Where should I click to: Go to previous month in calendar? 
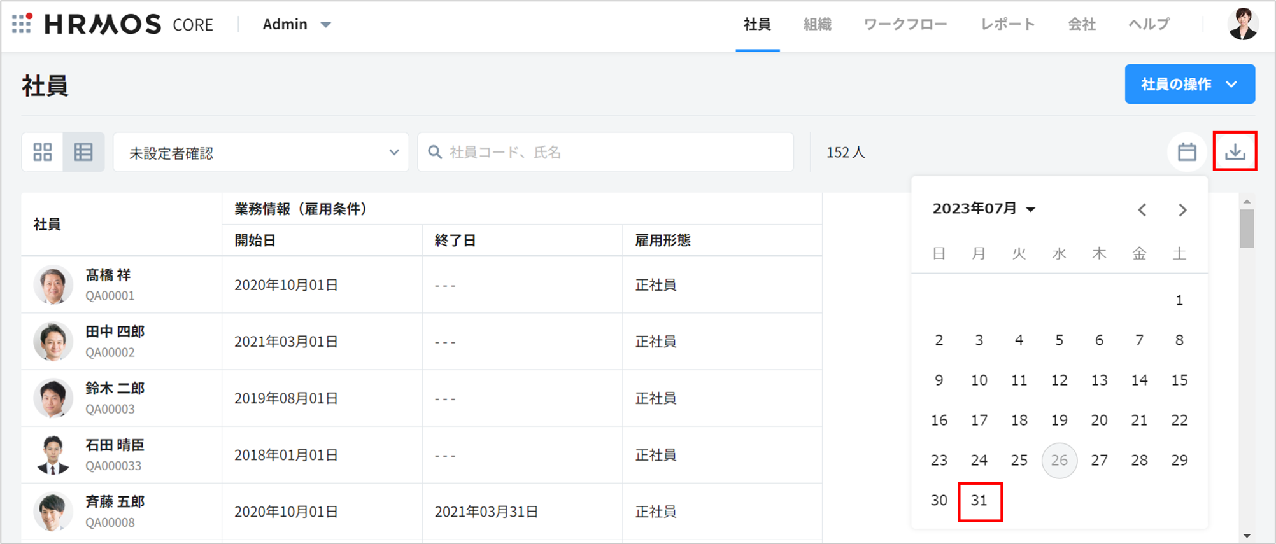pos(1142,210)
